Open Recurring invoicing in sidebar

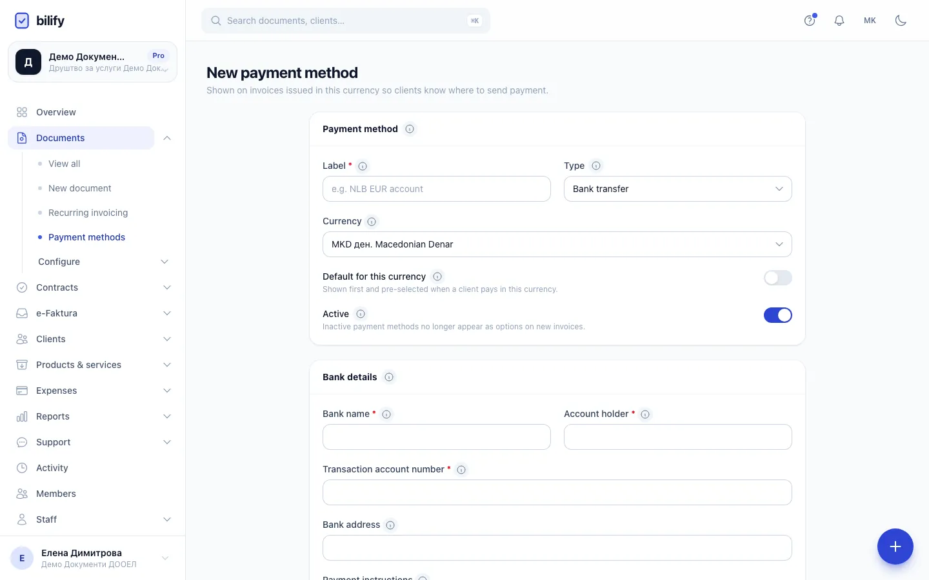pos(88,213)
